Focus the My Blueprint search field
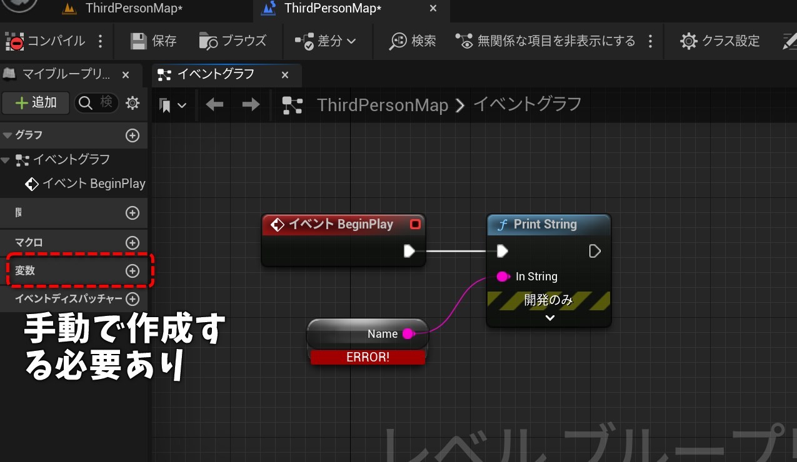797x462 pixels. tap(98, 103)
